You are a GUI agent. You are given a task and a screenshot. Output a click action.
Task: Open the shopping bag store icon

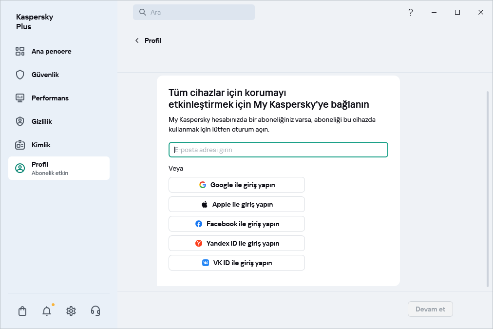coord(22,310)
